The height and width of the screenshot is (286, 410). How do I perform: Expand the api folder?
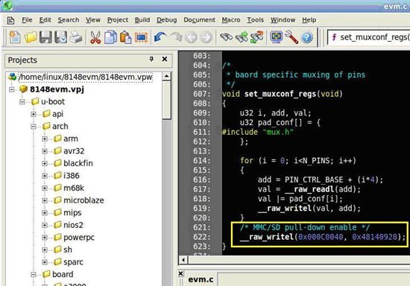tap(34, 114)
